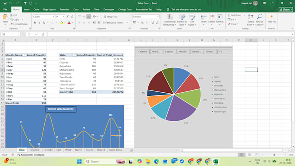The width and height of the screenshot is (295, 166).
Task: Click the vertical scrollbar down arrow
Action: point(293,146)
